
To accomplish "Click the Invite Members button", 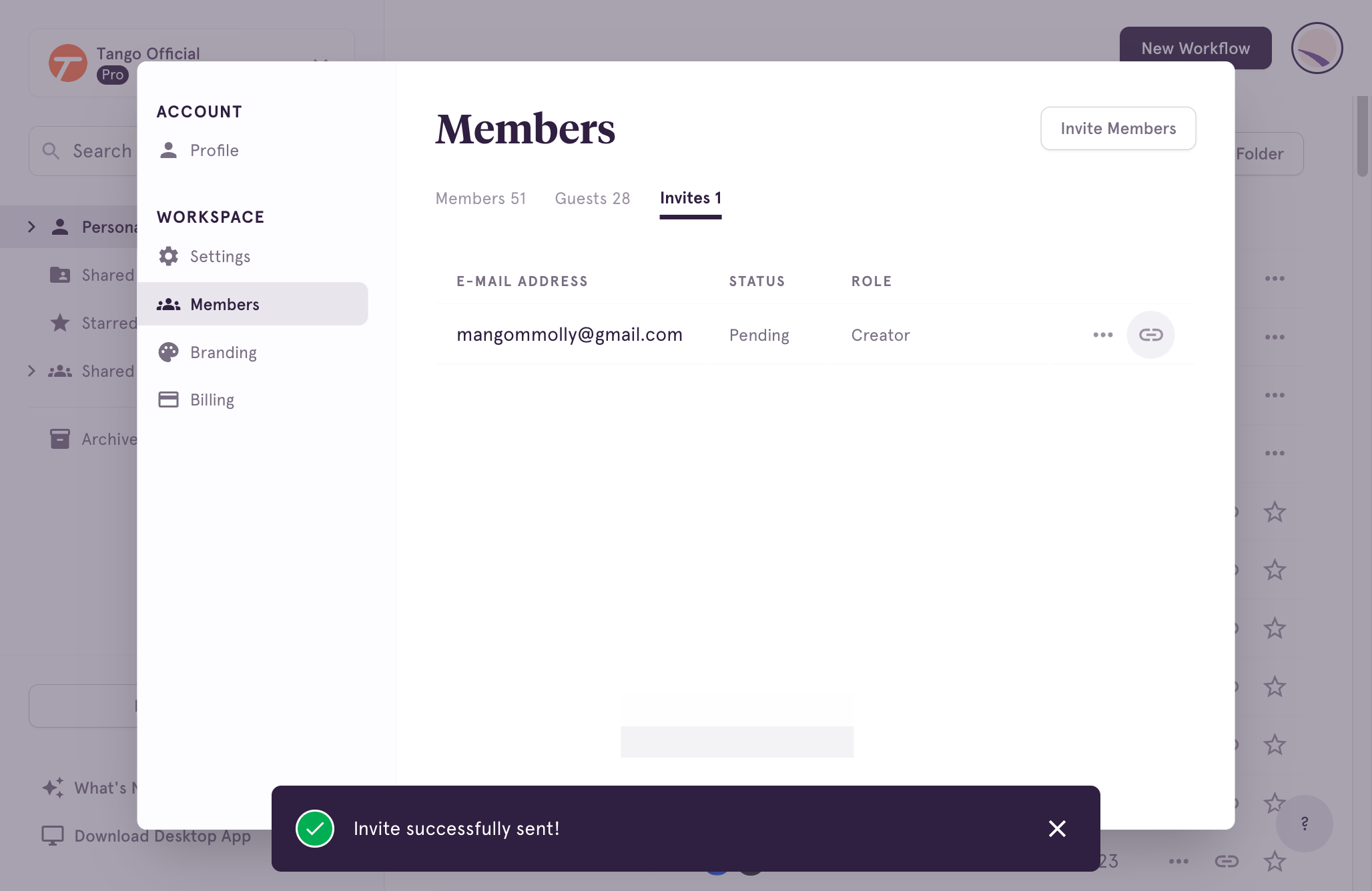I will pos(1118,129).
